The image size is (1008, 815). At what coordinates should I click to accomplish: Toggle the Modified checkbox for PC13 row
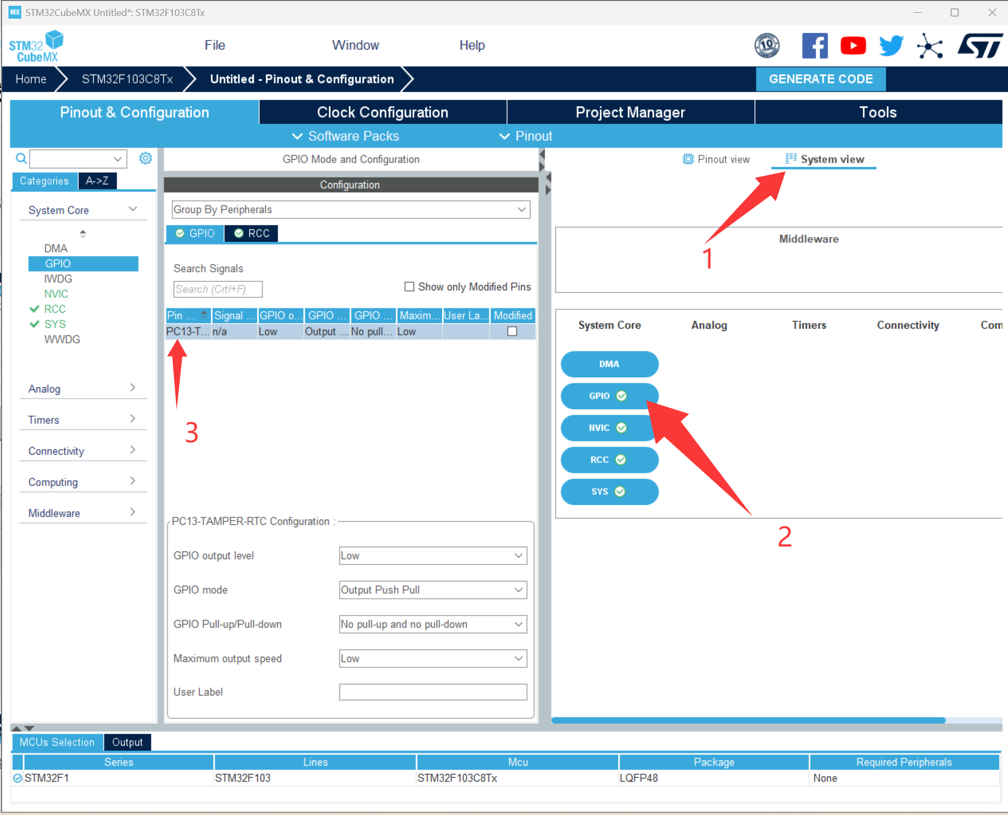click(512, 331)
